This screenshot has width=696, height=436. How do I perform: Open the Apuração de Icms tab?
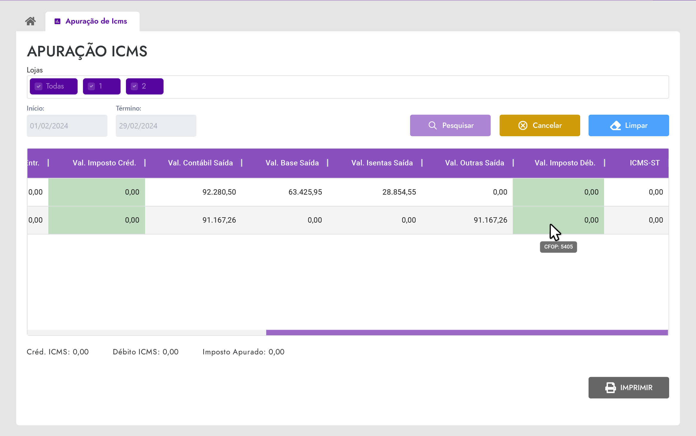point(96,21)
